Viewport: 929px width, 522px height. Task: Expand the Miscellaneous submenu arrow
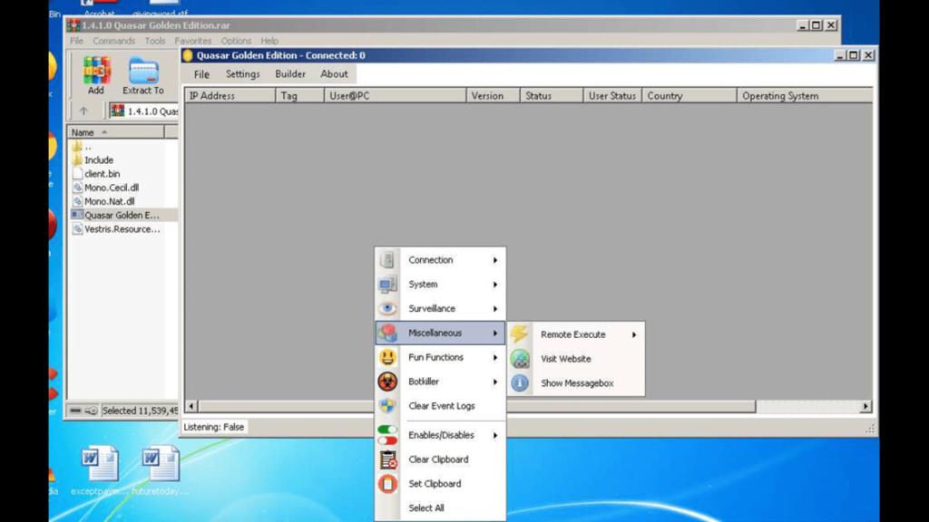495,333
